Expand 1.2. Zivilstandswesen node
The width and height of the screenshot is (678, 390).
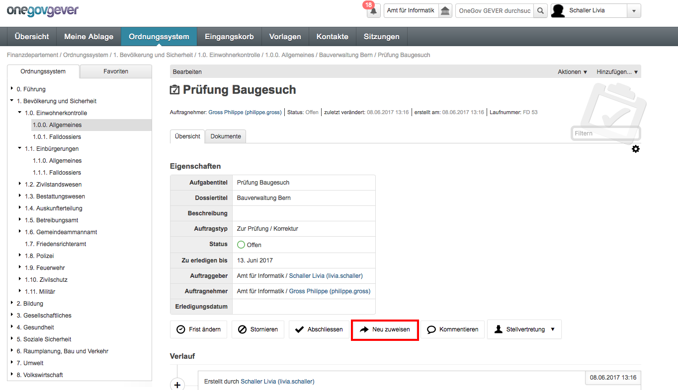20,185
